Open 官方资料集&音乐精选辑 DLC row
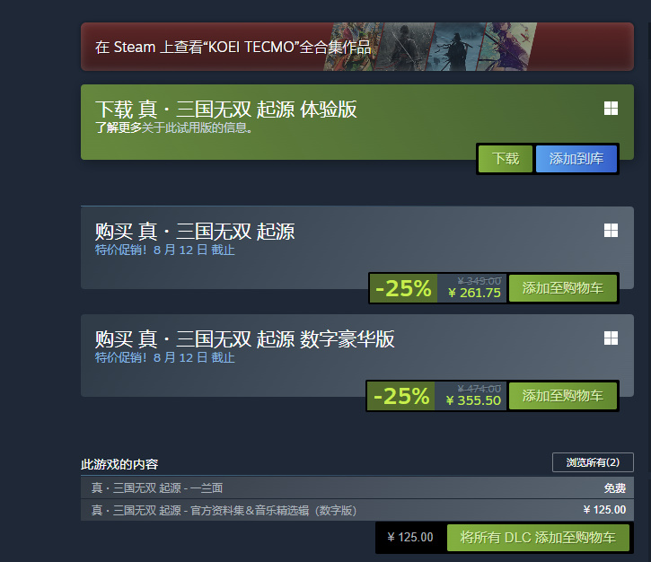651x562 pixels. click(357, 510)
